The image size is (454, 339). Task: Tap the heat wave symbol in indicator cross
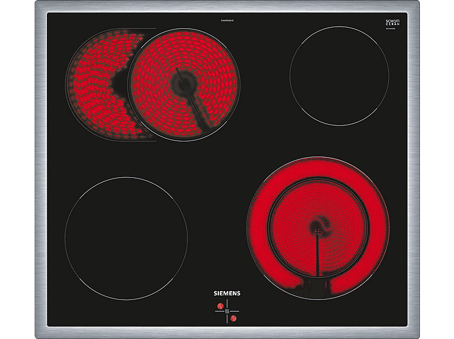tap(226, 310)
